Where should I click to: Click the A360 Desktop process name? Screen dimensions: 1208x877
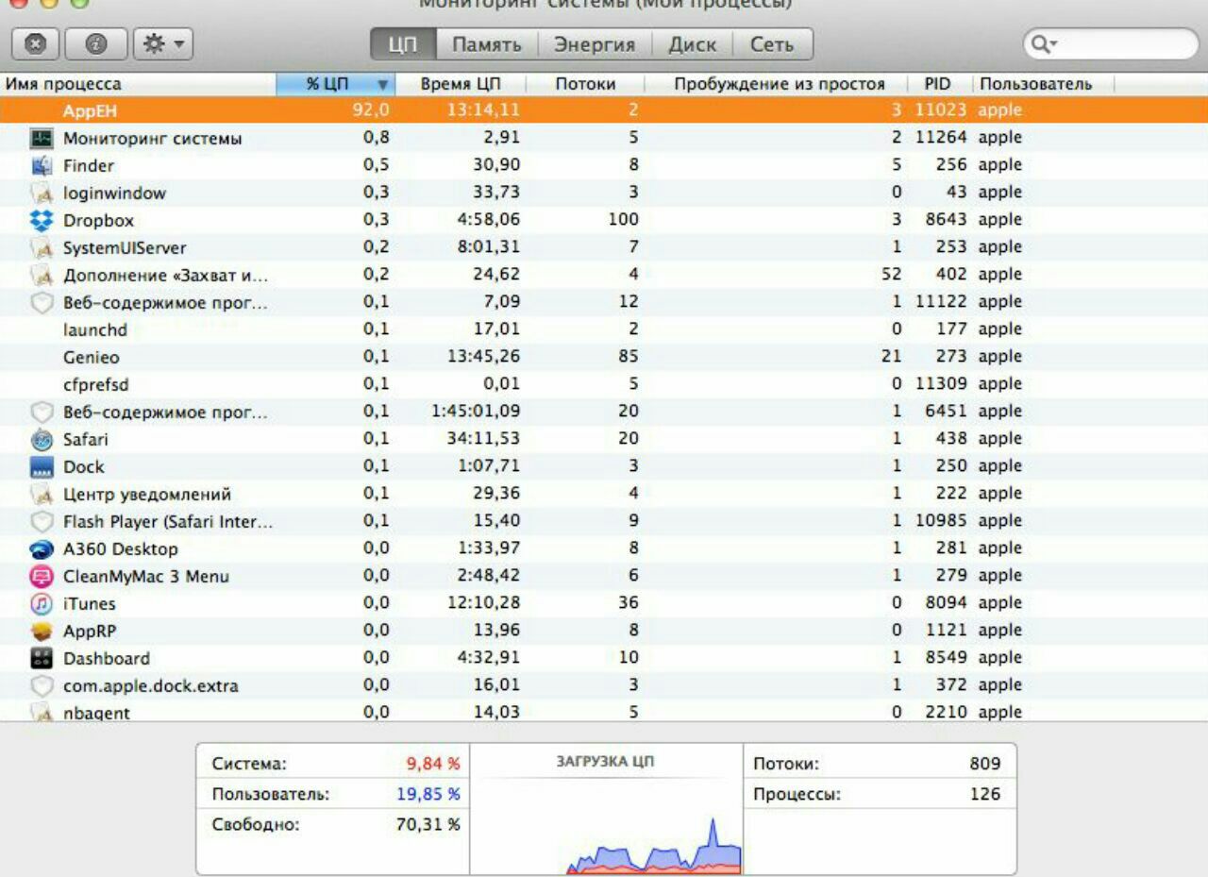[x=121, y=549]
